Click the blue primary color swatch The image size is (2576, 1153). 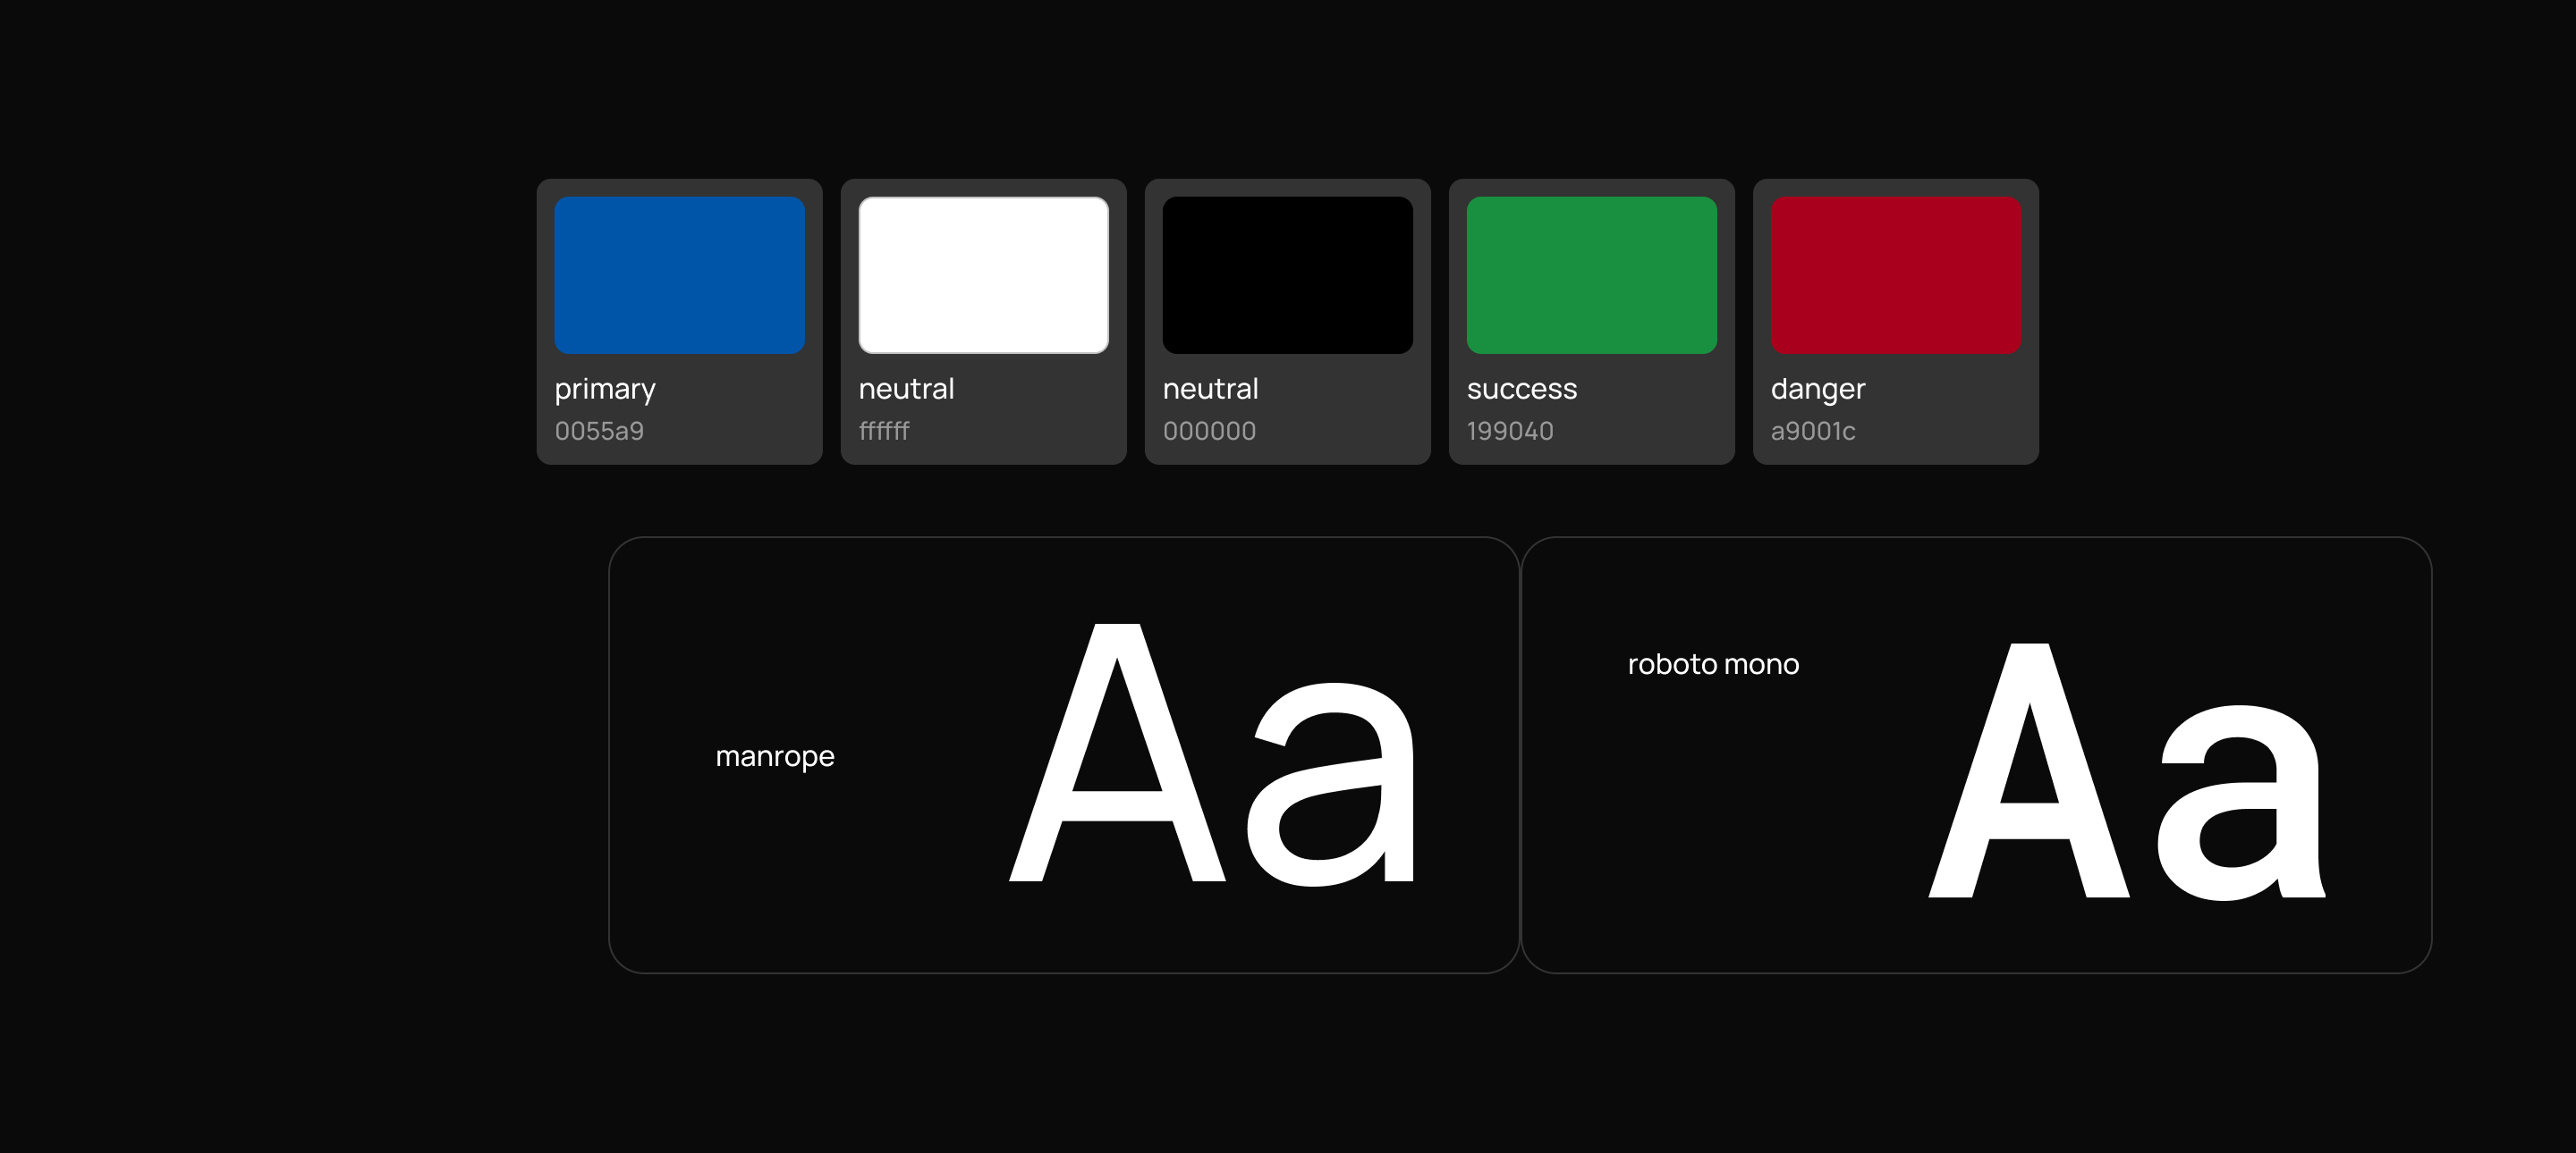(x=679, y=274)
